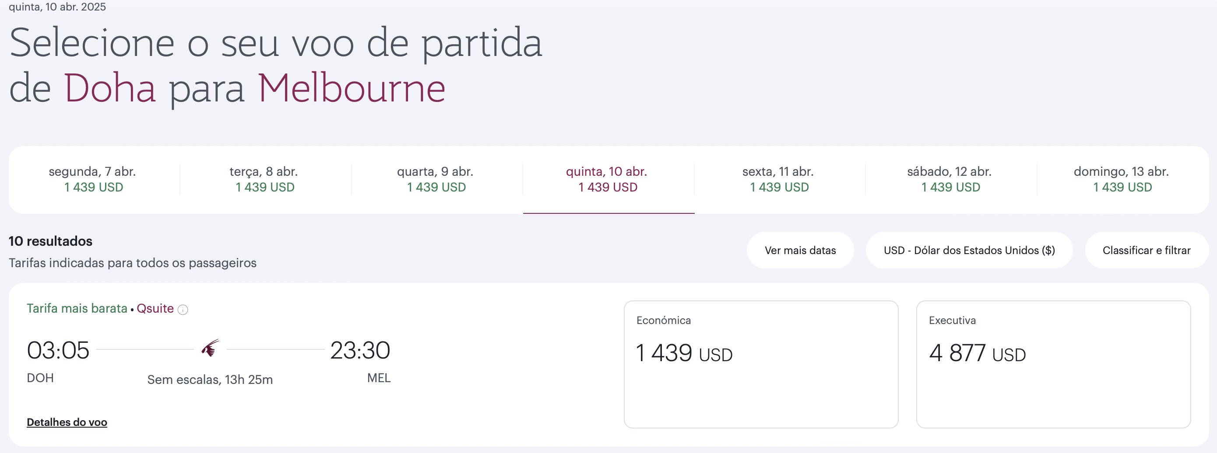The height and width of the screenshot is (453, 1217).
Task: Click Sem escalas, 13h 25m duration text
Action: [210, 380]
